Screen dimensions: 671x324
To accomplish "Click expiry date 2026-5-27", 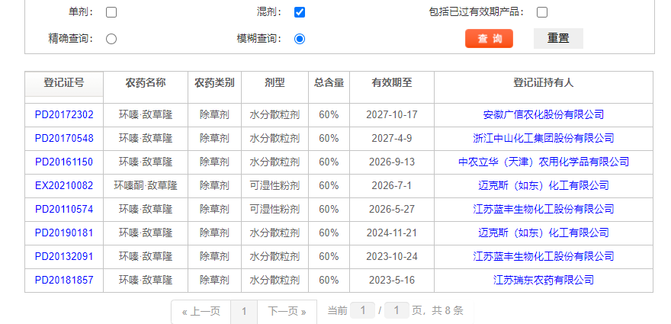I will click(392, 209).
